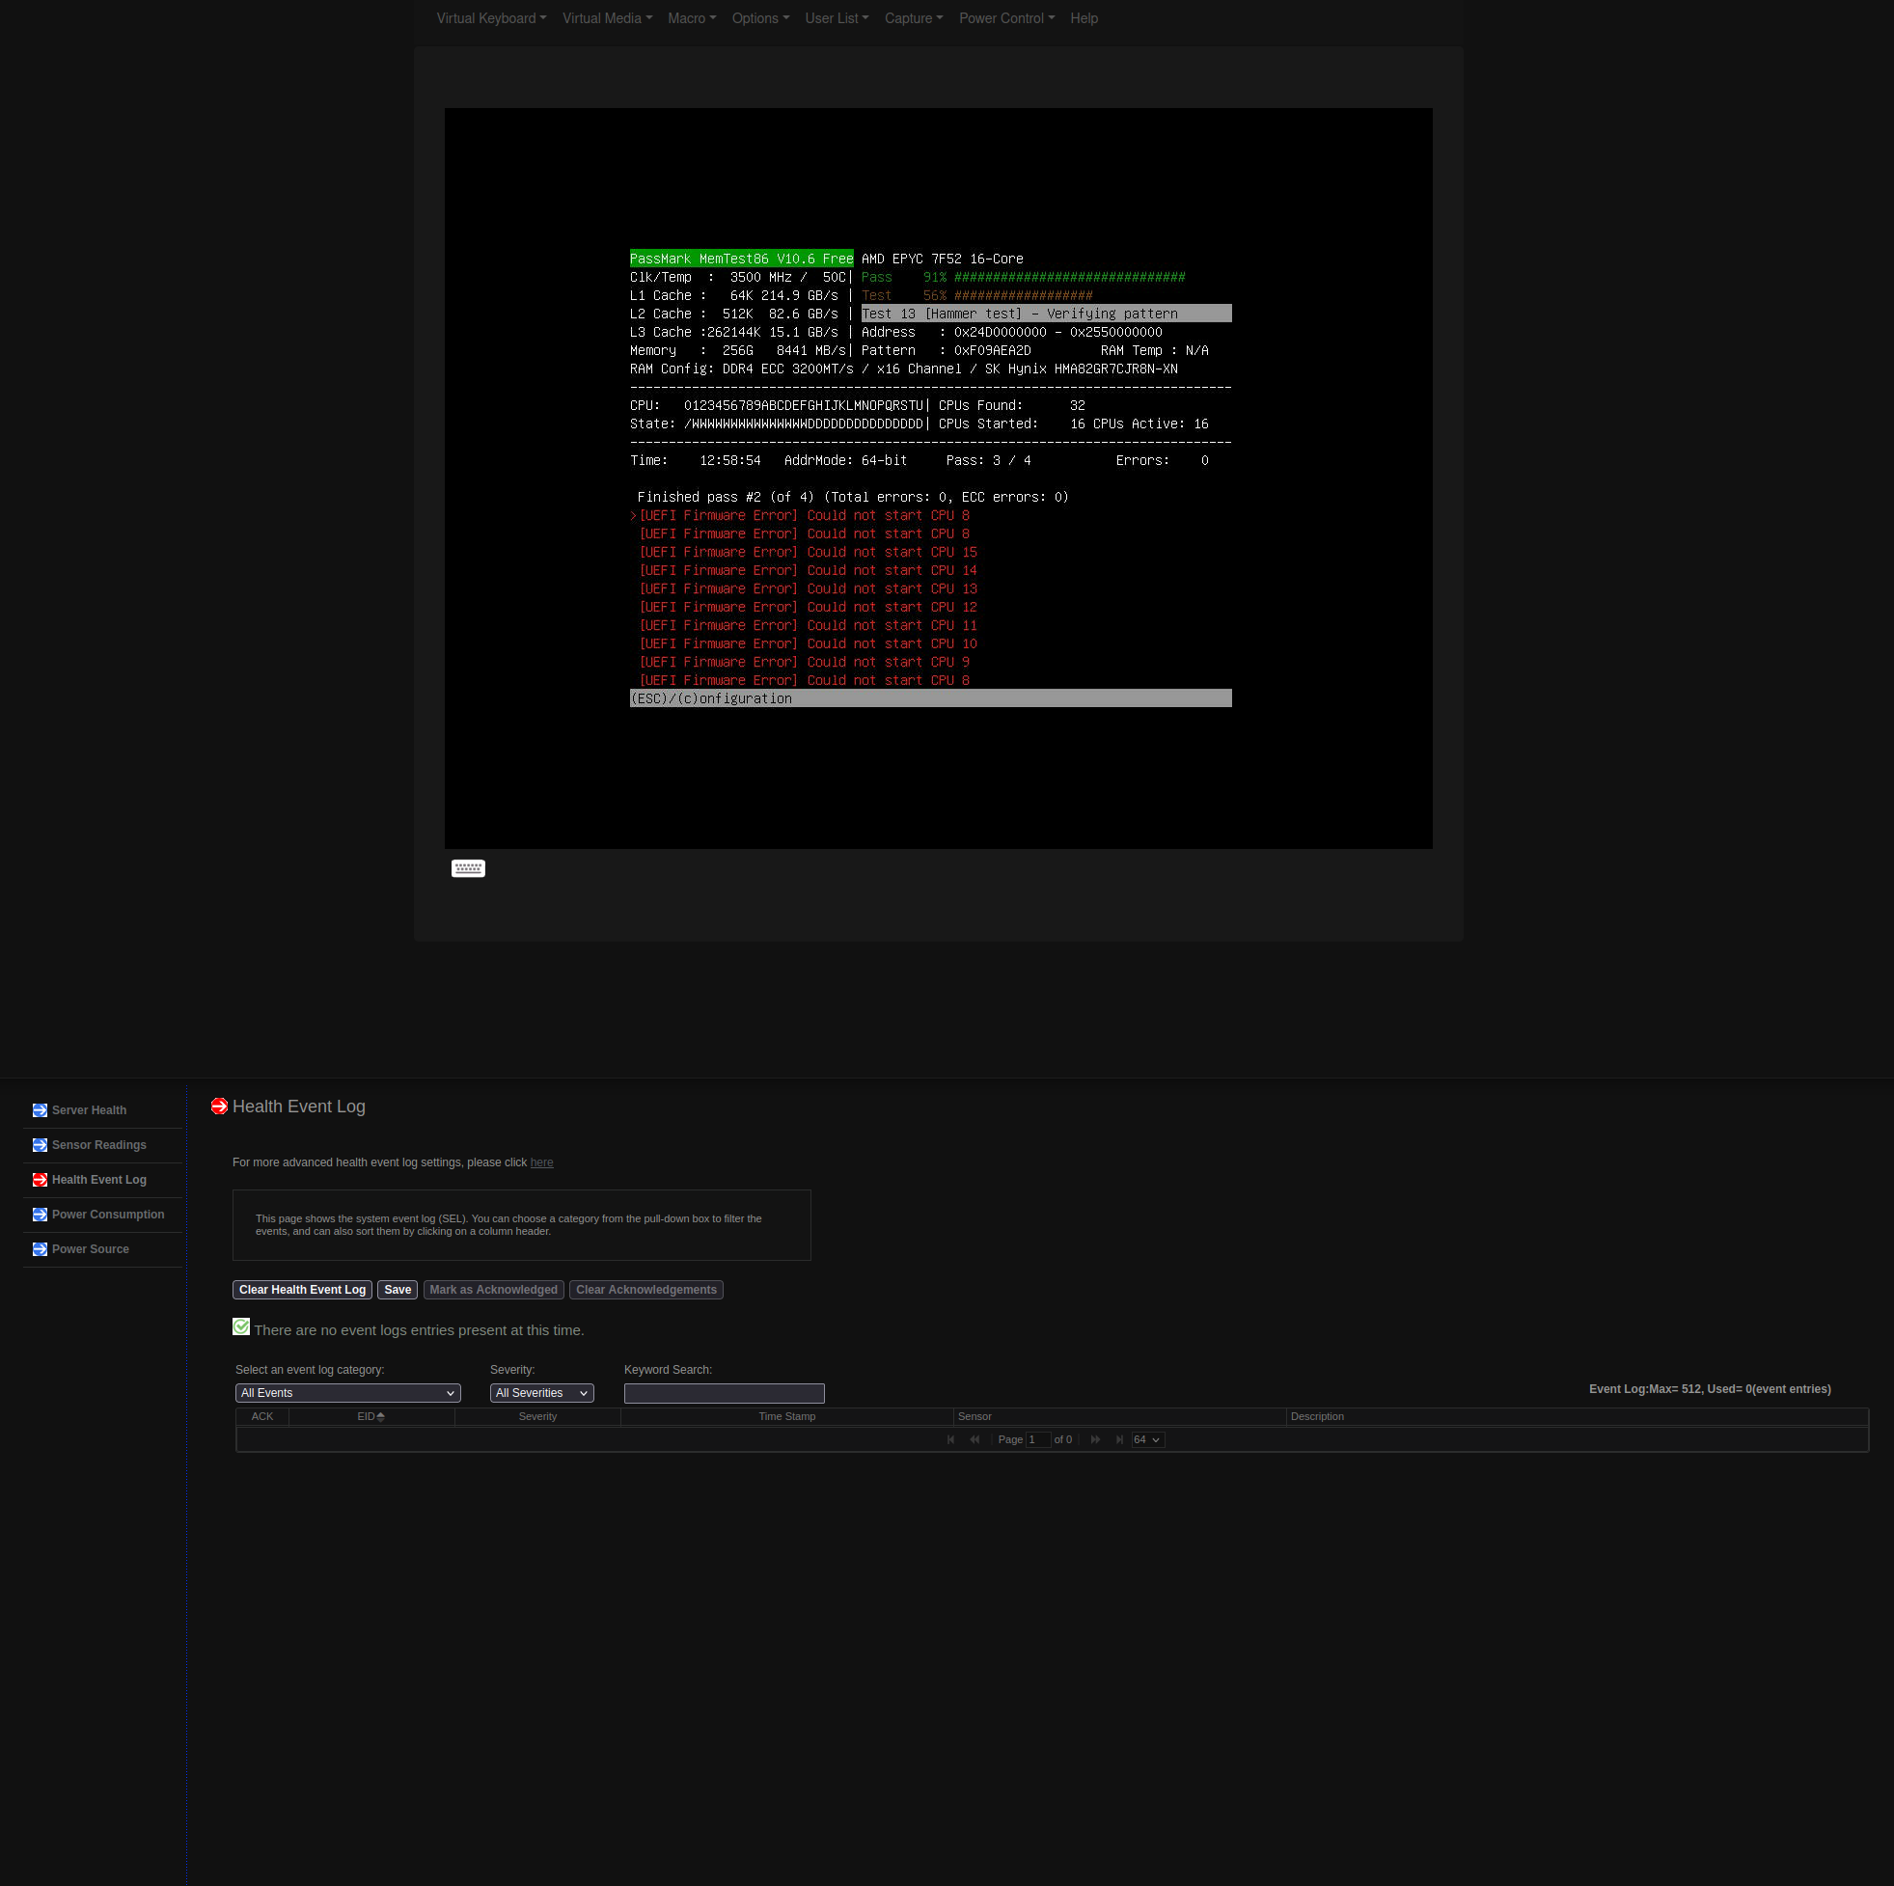Go to last page of event log

pyautogui.click(x=1119, y=1440)
